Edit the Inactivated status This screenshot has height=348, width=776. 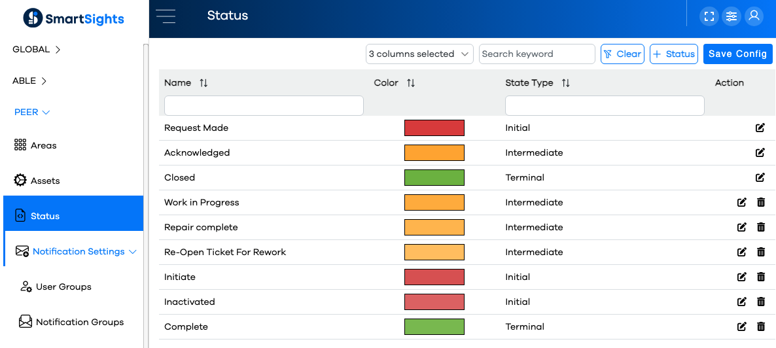click(741, 302)
